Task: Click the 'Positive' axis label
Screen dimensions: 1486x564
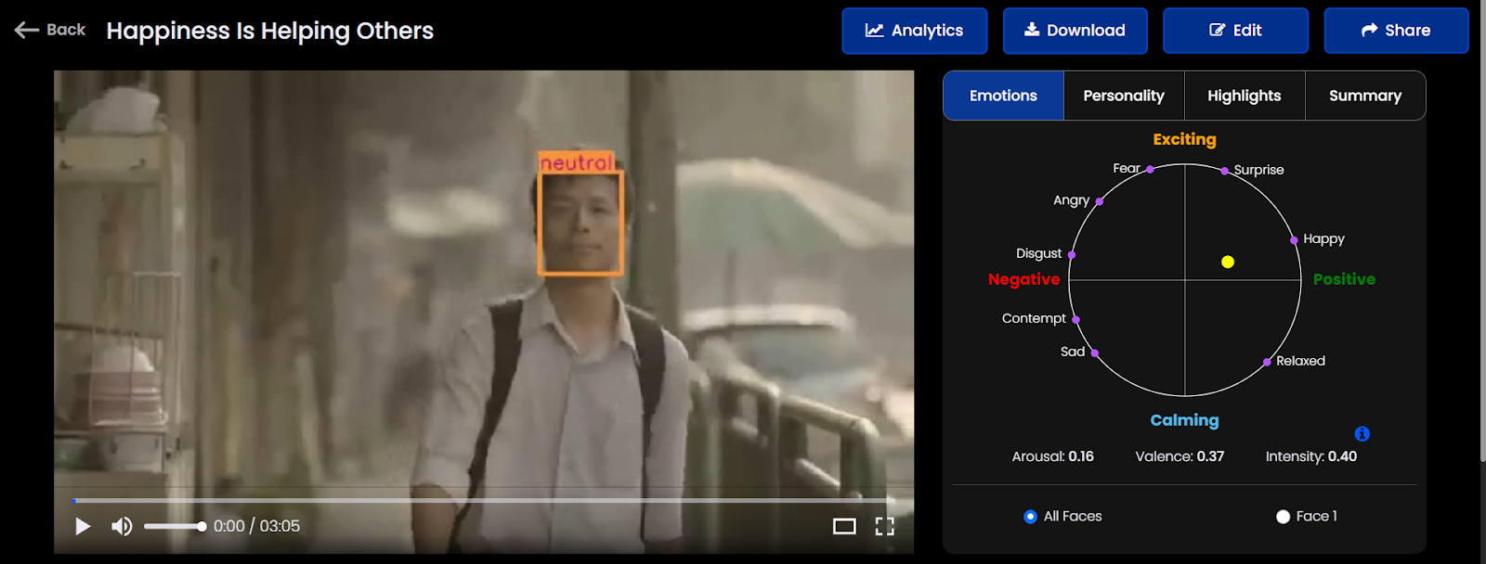Action: (x=1344, y=279)
